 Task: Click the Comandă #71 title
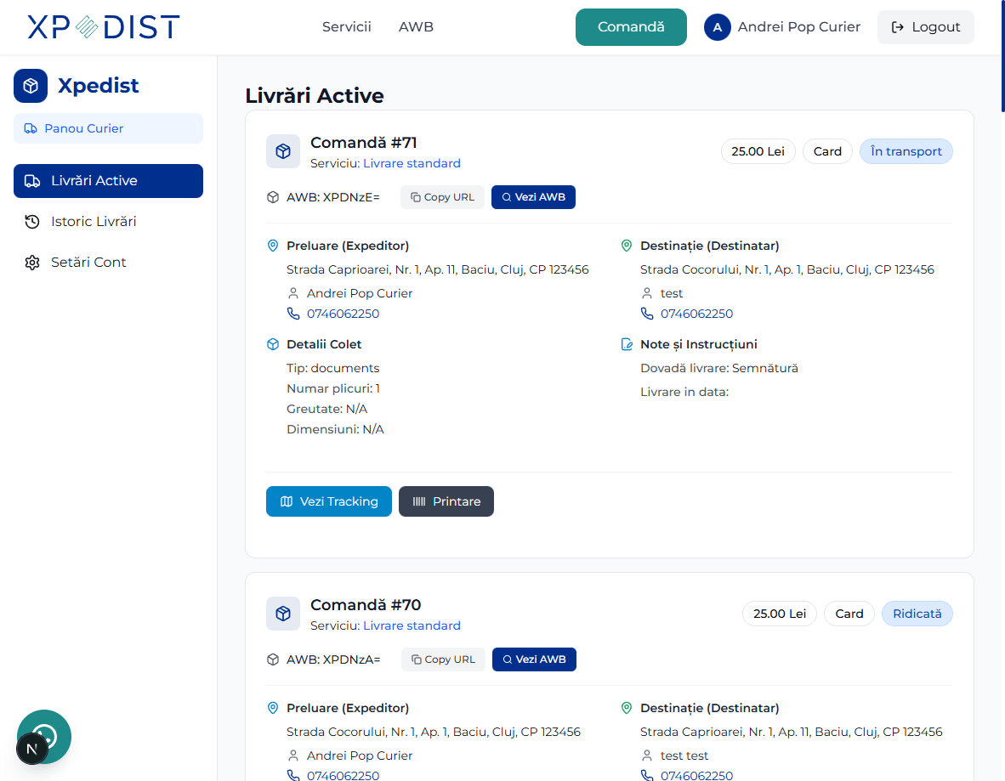(x=363, y=142)
